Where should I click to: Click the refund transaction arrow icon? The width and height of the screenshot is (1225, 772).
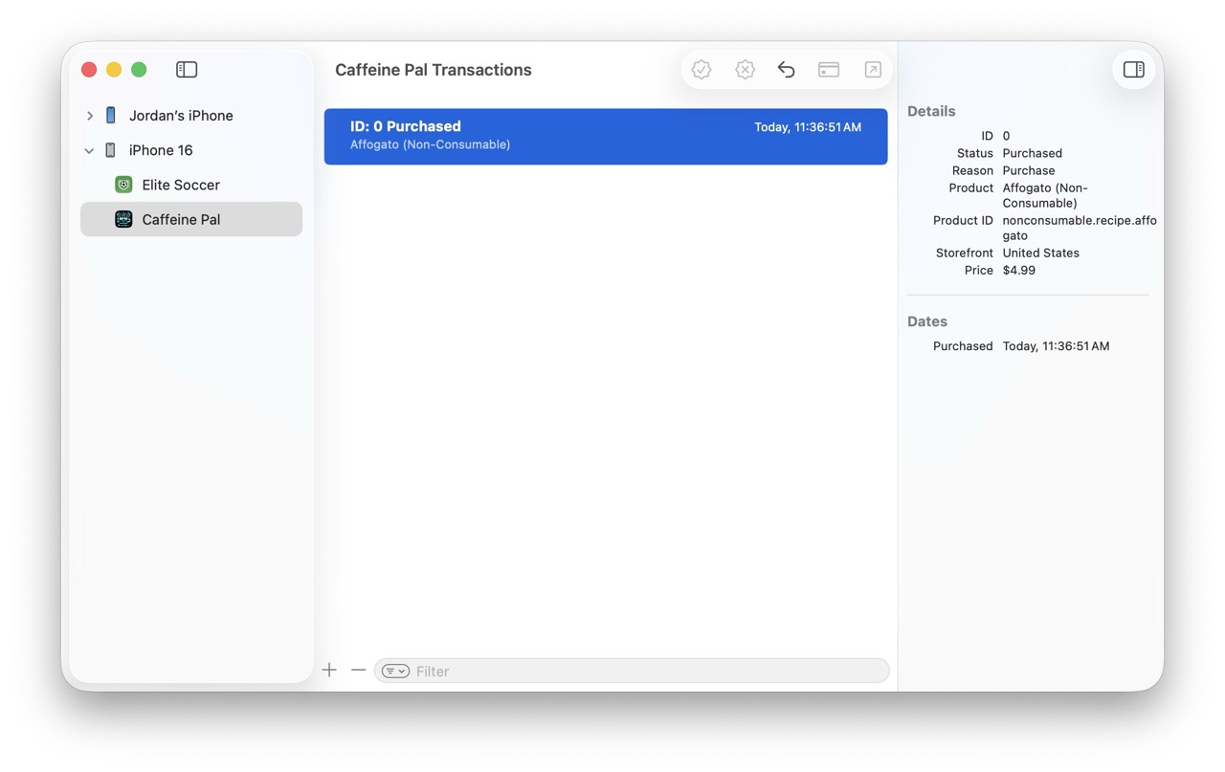(786, 70)
